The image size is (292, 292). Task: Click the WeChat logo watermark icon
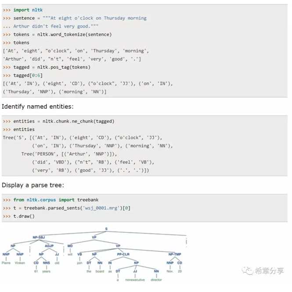[x=248, y=271]
